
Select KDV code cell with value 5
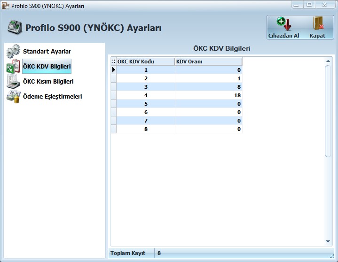[x=146, y=104]
